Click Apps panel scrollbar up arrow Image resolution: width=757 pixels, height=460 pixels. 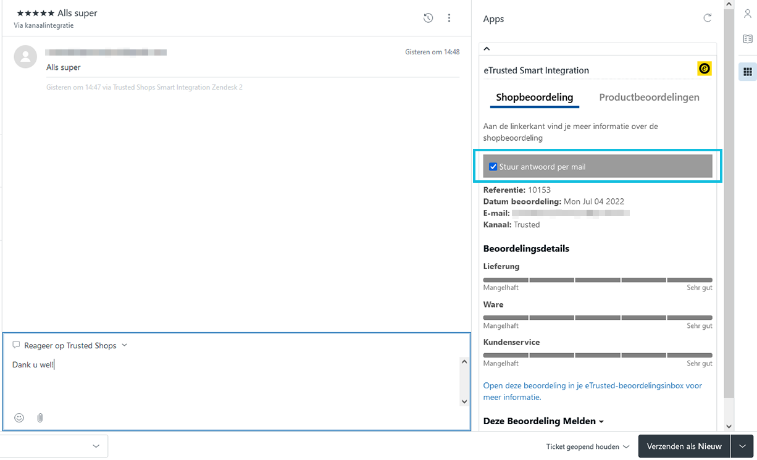pos(729,4)
